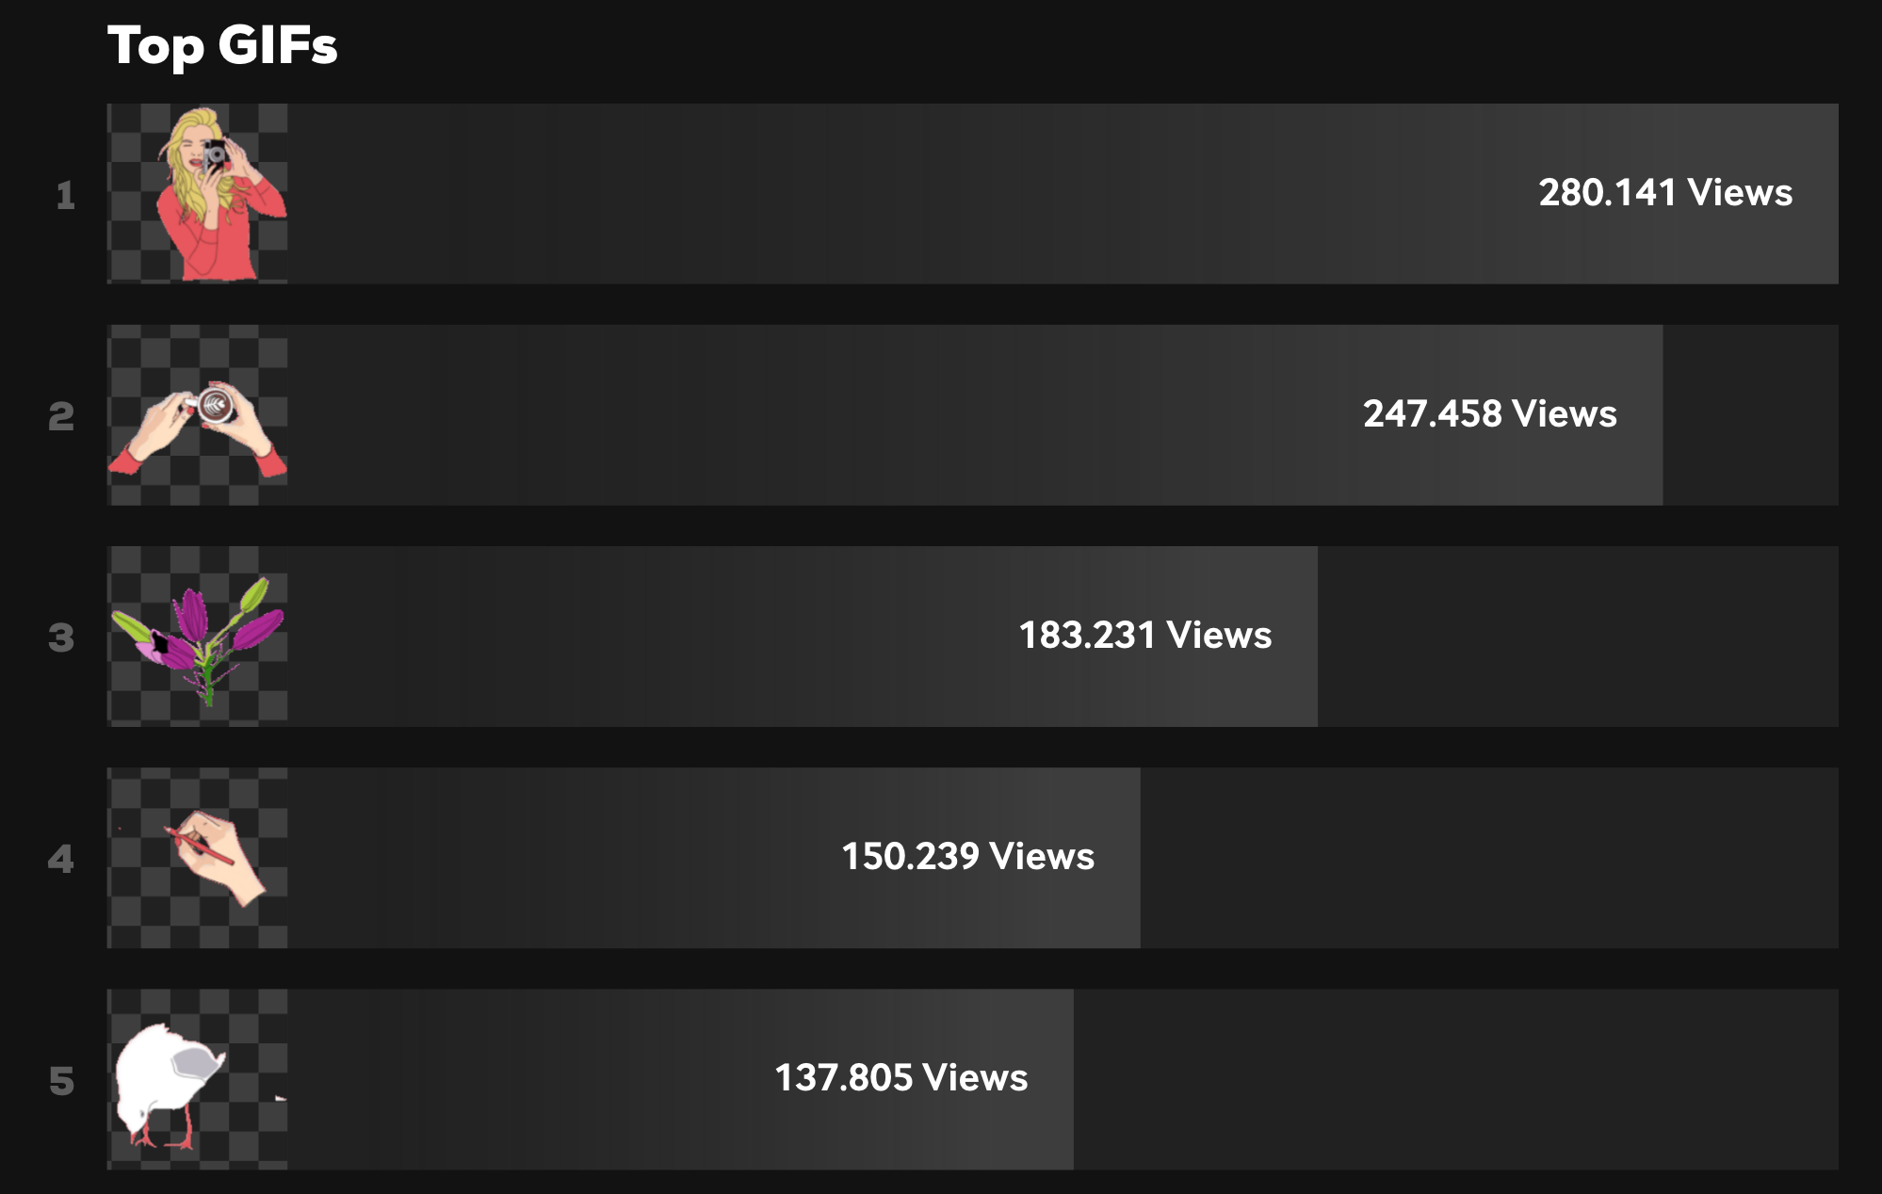
Task: Open the blonde woman camera GIF thumbnail
Action: (198, 194)
